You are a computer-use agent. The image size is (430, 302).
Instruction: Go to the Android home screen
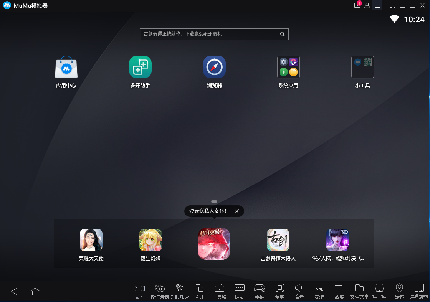(x=35, y=291)
